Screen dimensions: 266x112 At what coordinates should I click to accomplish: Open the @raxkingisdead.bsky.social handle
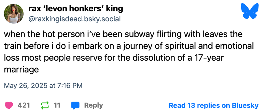point(74,19)
